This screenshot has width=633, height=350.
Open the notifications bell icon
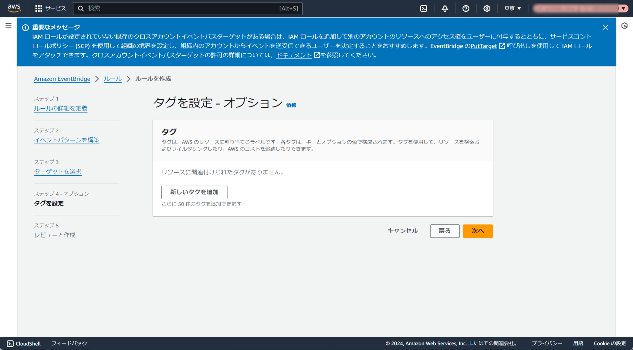(x=444, y=8)
